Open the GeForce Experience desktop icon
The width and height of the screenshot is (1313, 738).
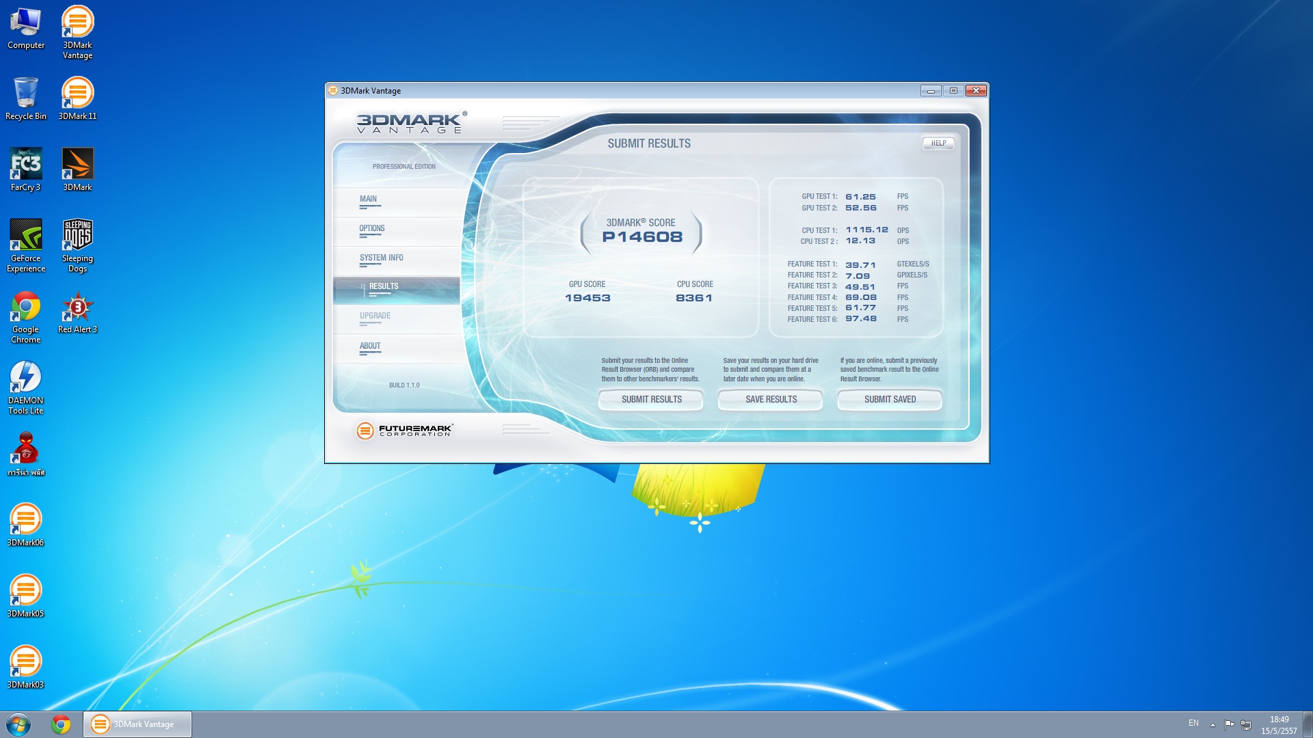click(x=25, y=236)
